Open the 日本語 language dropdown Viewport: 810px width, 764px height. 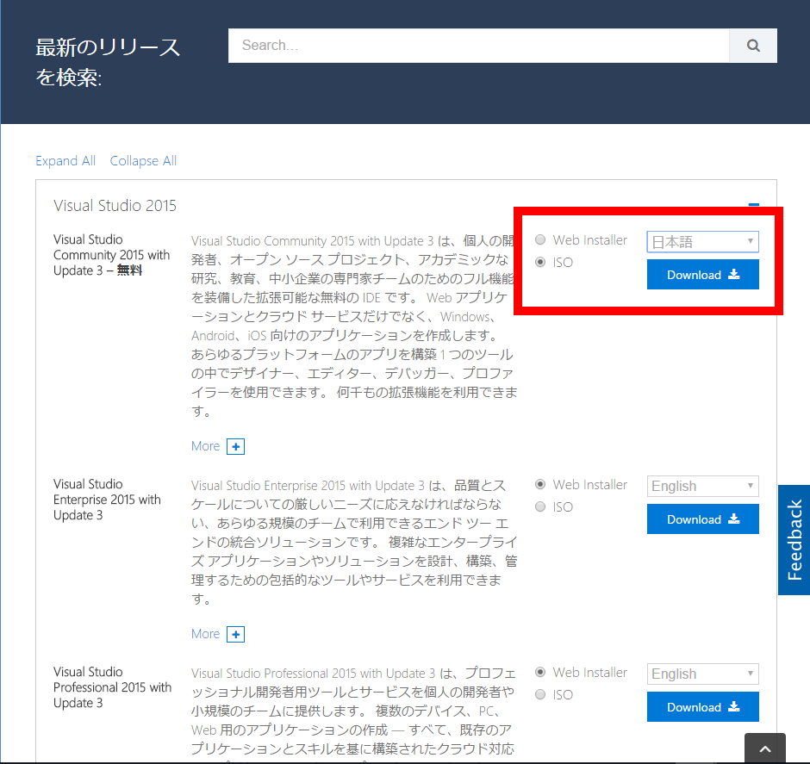tap(702, 241)
